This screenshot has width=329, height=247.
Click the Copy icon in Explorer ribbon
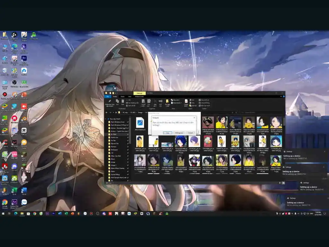tap(118, 102)
